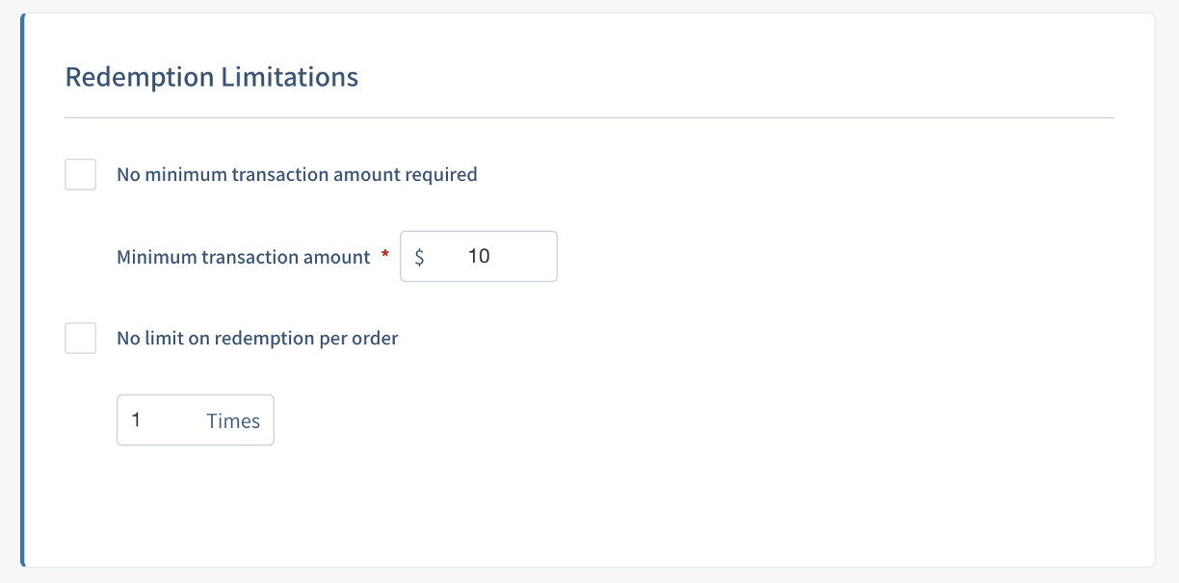Click the value 10 in amount field

[479, 257]
